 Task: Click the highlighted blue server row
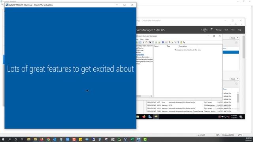pyautogui.click(x=231, y=52)
